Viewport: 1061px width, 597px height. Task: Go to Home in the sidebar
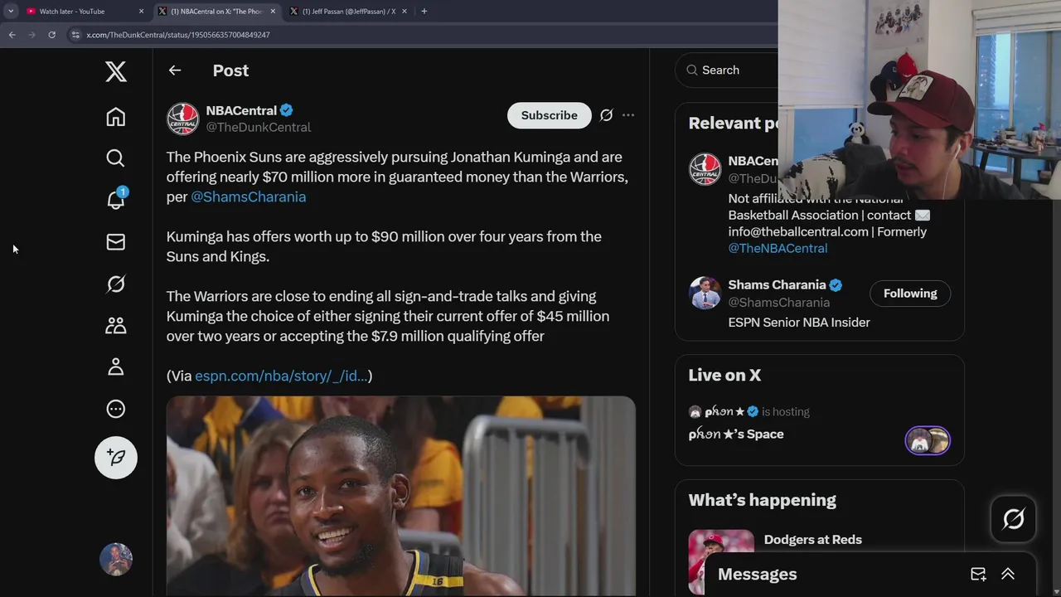point(116,117)
